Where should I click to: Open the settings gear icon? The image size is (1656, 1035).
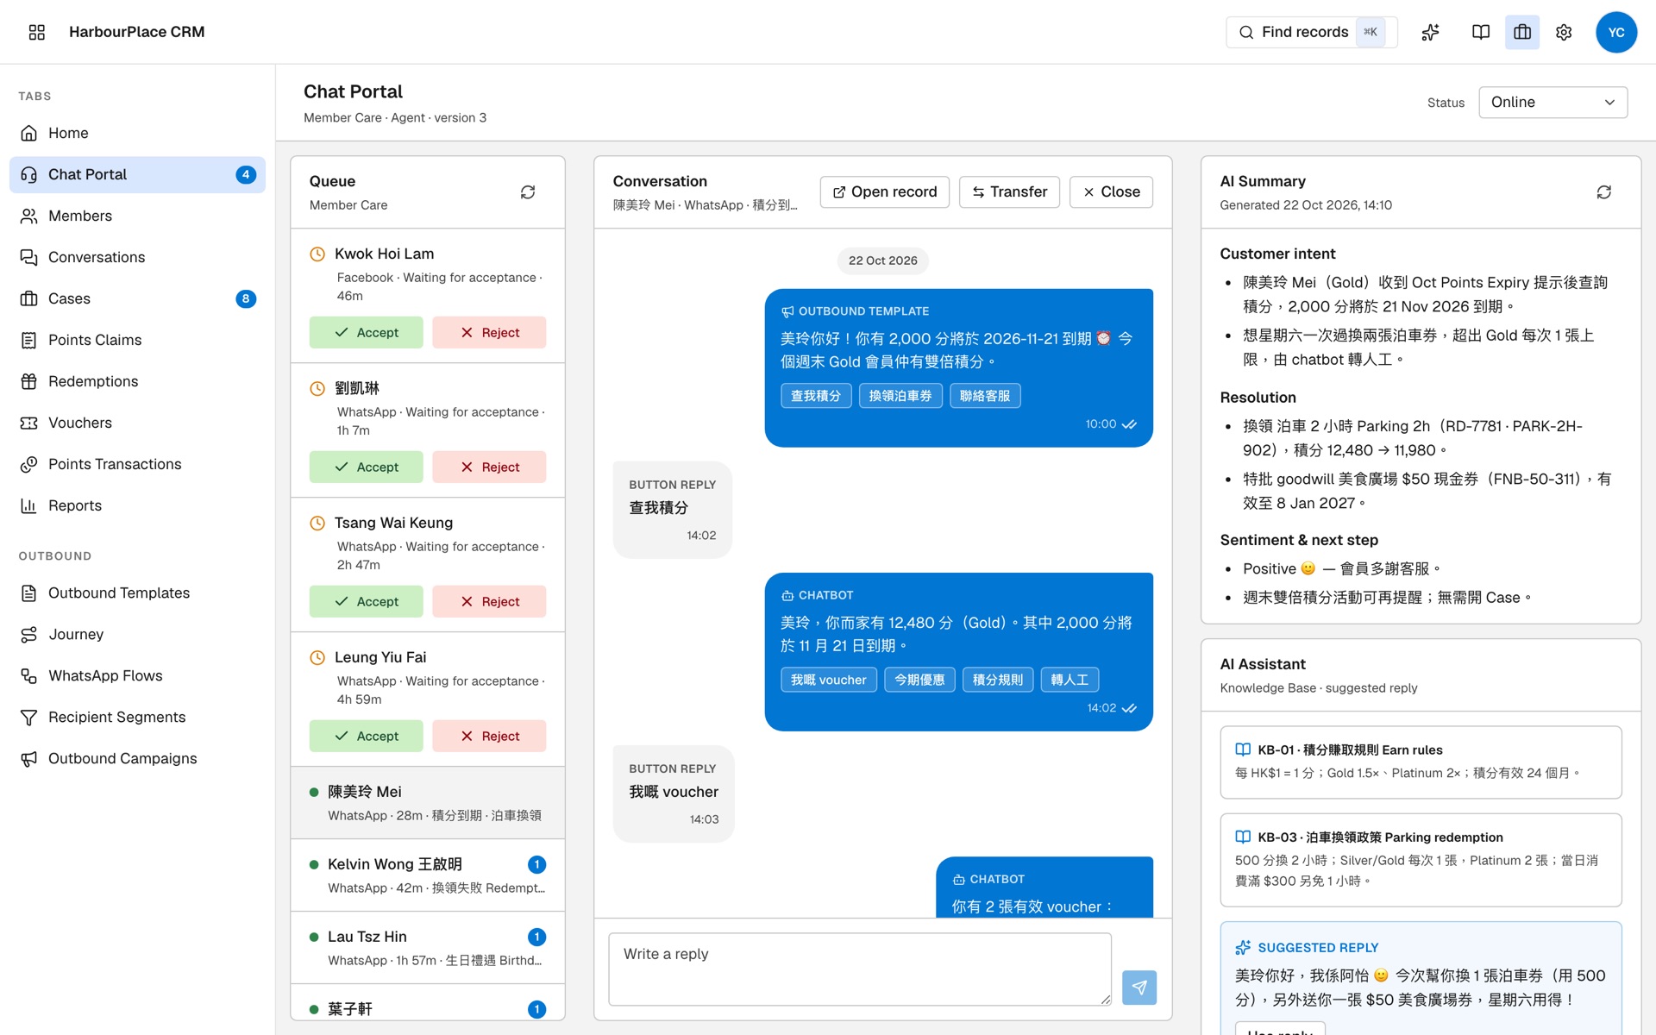[x=1564, y=32]
